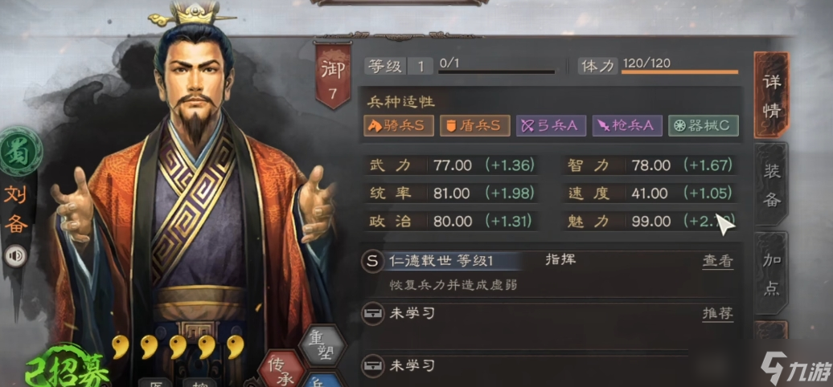The image size is (833, 387).
Task: Switch to the 加点 attribute points tab
Action: pos(771,272)
